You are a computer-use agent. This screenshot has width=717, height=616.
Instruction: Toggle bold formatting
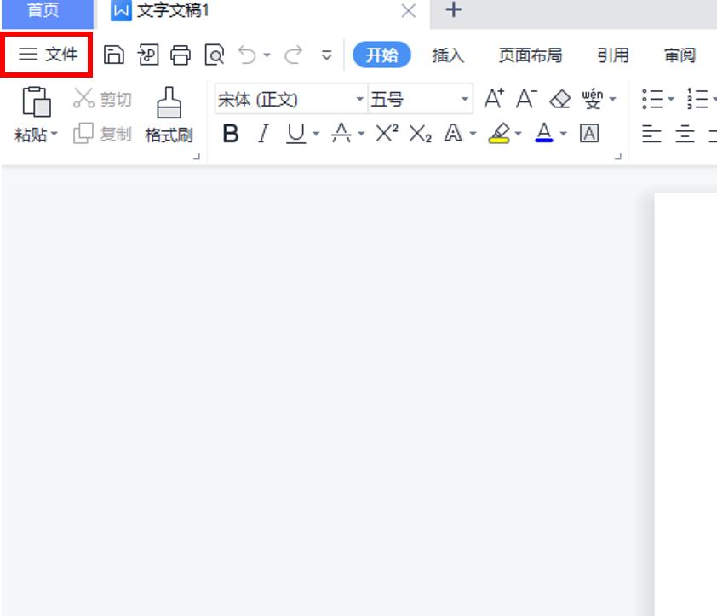coord(230,134)
